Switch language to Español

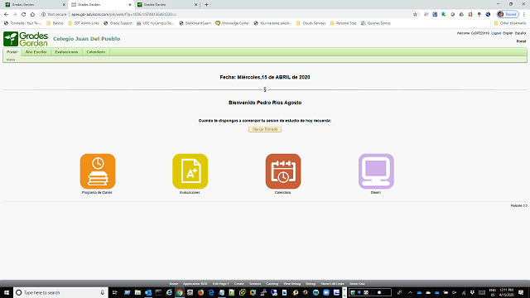tap(520, 33)
